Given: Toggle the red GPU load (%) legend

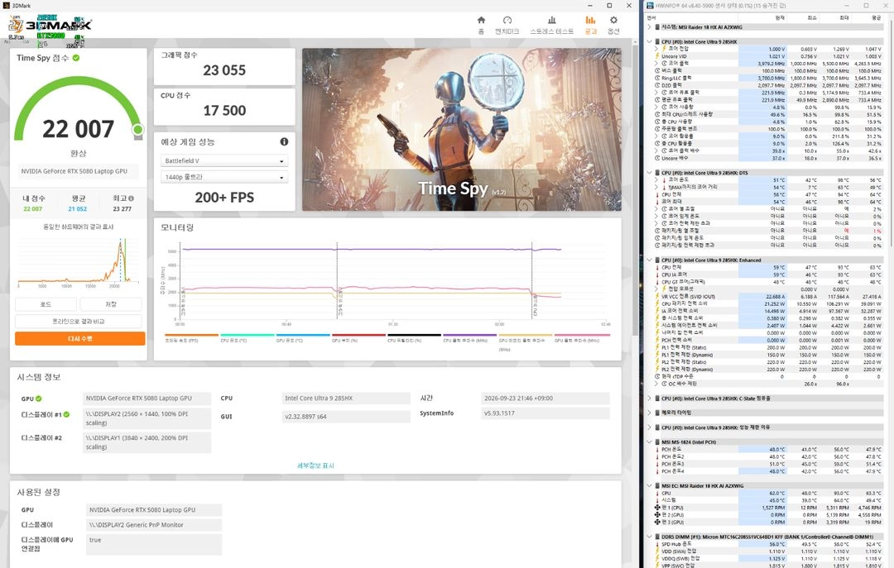Looking at the screenshot, I should tap(358, 338).
